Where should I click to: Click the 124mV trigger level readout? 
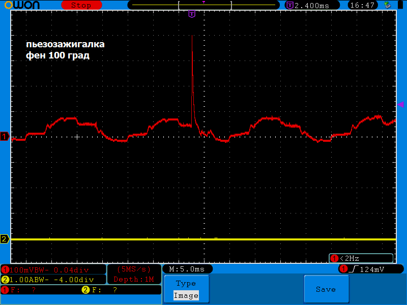(371, 268)
